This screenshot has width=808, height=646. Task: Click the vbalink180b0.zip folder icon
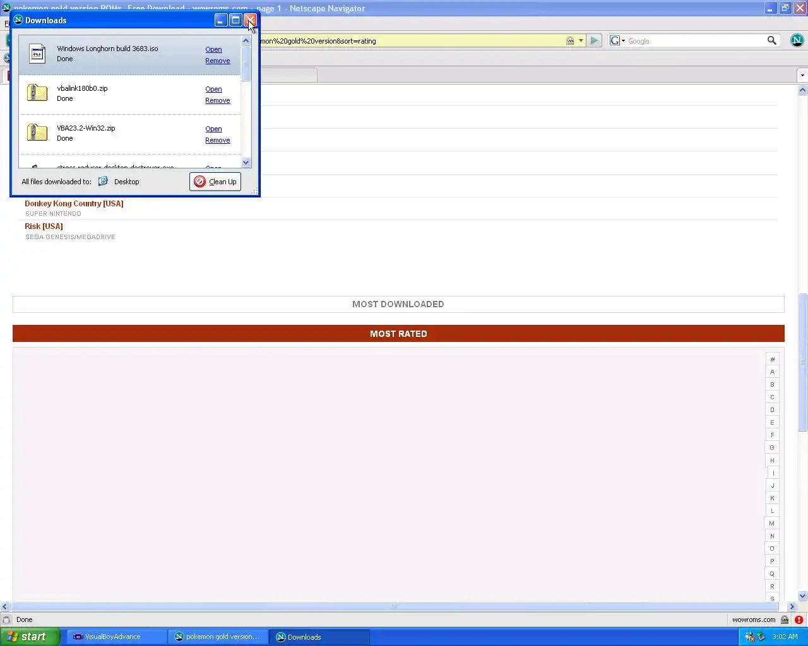coord(37,93)
